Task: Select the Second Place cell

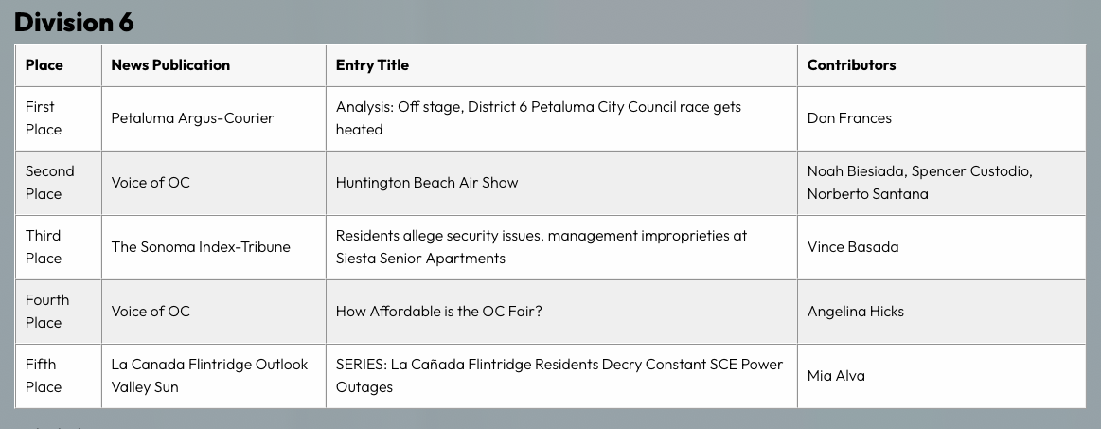Action: click(x=49, y=183)
